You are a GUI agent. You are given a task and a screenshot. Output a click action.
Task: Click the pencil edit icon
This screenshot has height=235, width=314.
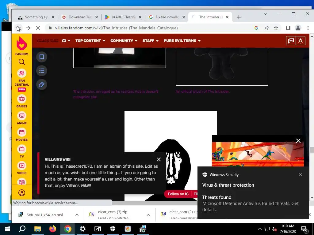pos(42,84)
